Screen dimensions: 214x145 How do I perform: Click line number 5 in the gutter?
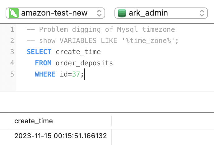[12, 74]
